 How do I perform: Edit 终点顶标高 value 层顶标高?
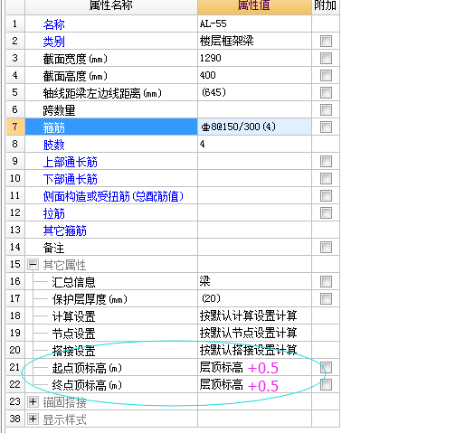pyautogui.click(x=254, y=384)
